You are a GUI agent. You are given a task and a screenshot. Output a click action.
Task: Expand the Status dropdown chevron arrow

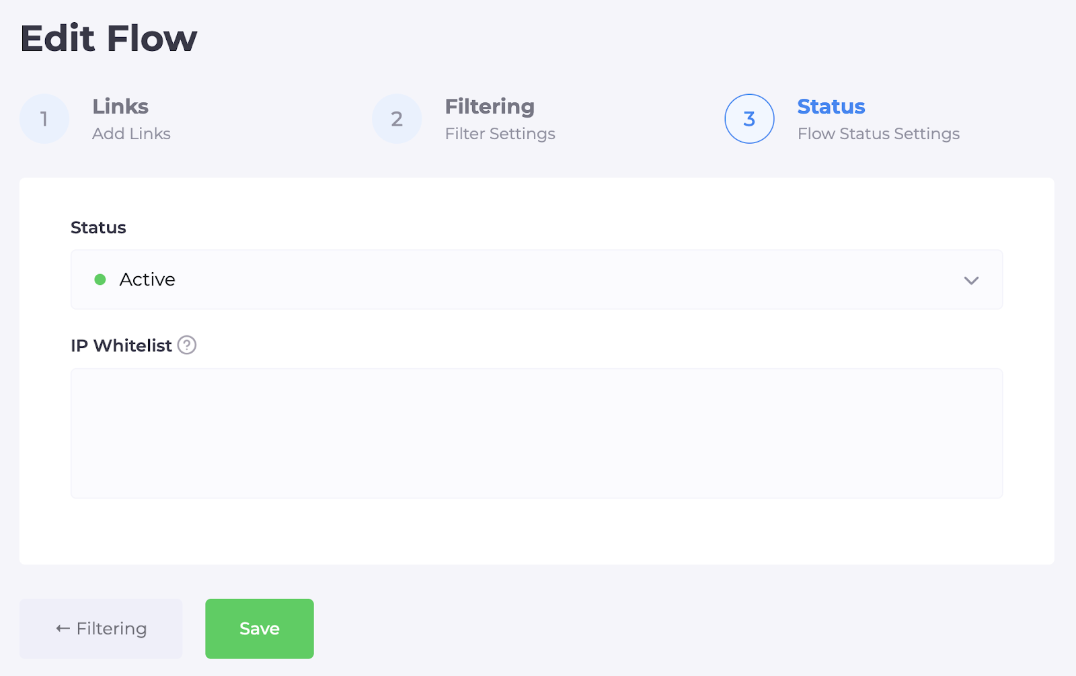coord(971,280)
